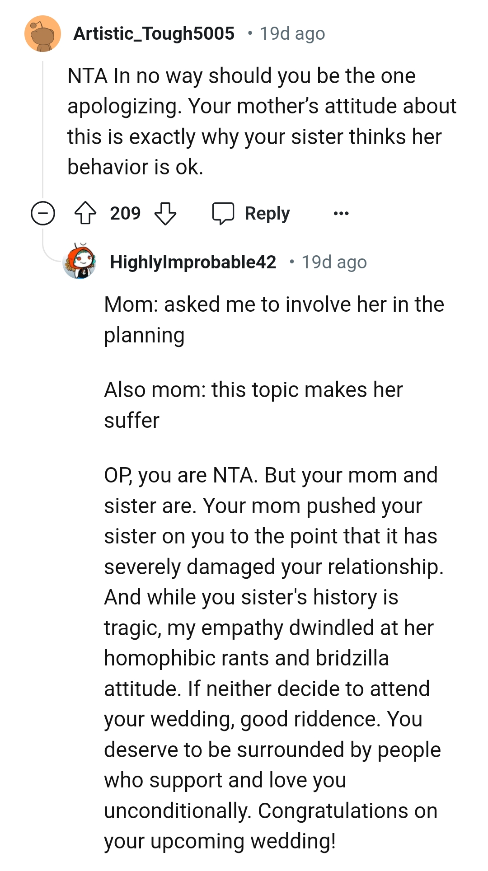
Task: Collapse replies along the left thread line
Action: 42,136
